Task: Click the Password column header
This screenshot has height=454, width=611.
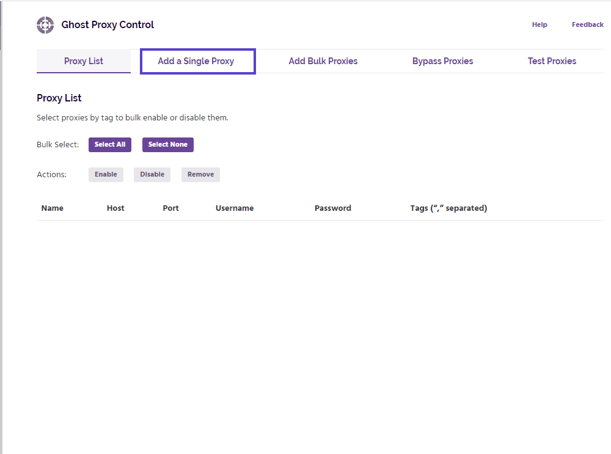Action: coord(333,208)
